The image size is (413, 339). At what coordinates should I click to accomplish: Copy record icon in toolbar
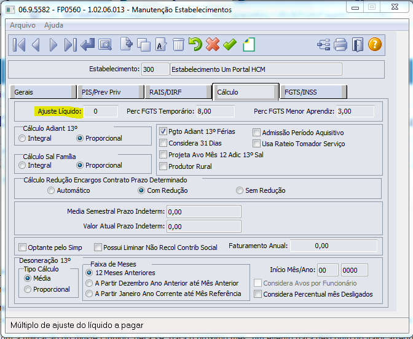point(144,45)
